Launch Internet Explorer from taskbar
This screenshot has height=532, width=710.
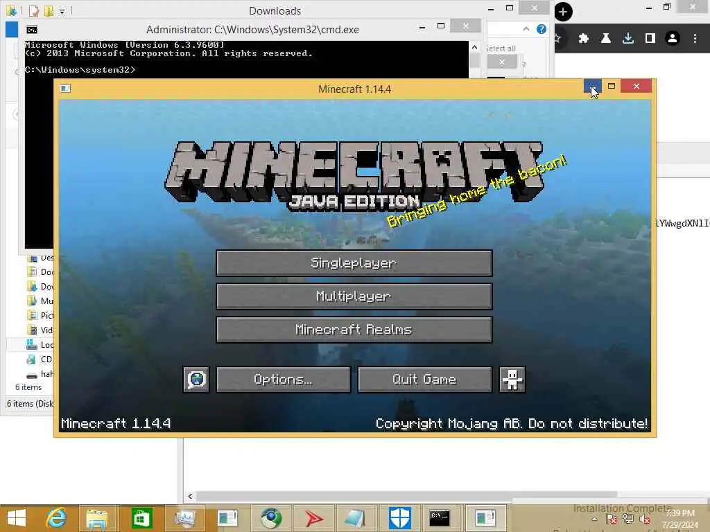pyautogui.click(x=56, y=518)
